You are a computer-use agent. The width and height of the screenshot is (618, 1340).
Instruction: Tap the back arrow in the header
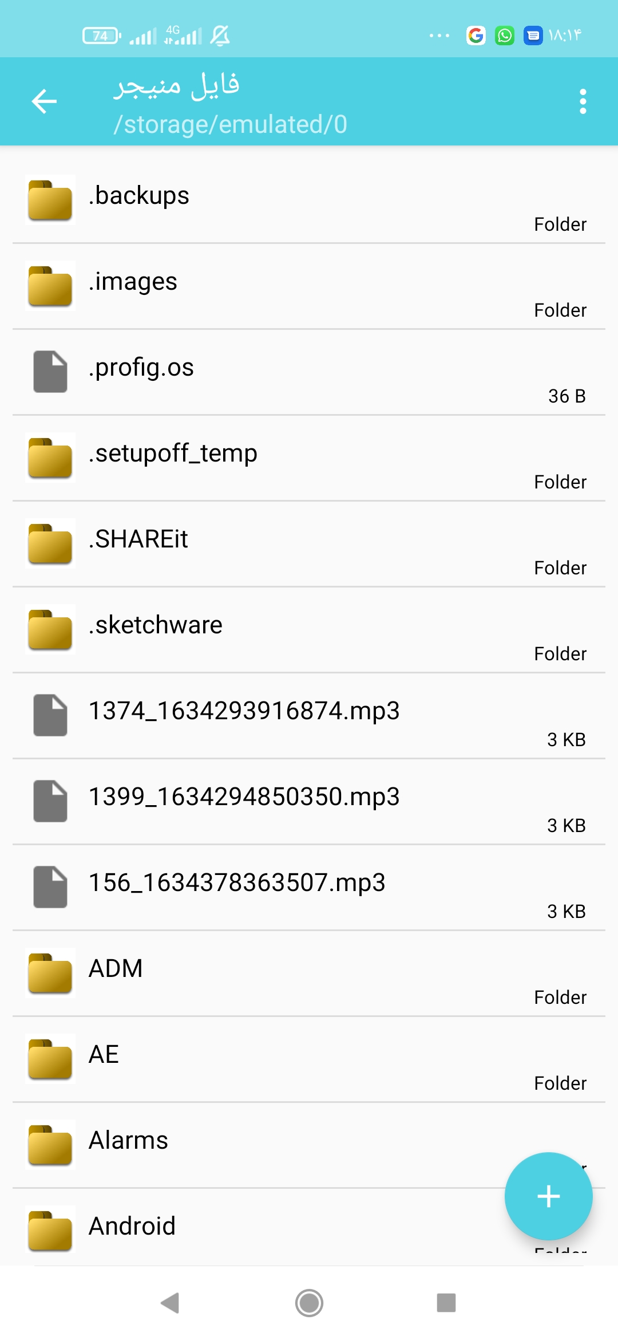coord(44,102)
